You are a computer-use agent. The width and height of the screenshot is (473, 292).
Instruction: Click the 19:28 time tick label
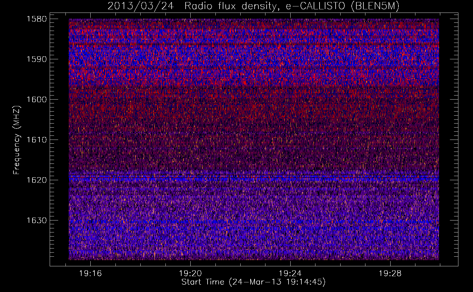[x=390, y=274]
